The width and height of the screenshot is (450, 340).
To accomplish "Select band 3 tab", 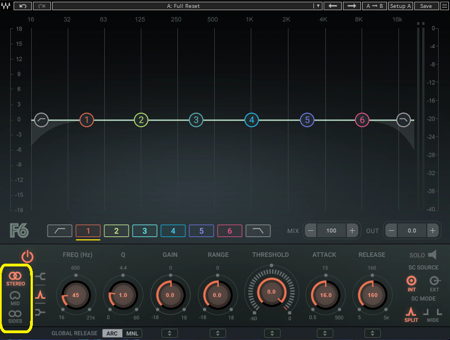I will click(145, 230).
